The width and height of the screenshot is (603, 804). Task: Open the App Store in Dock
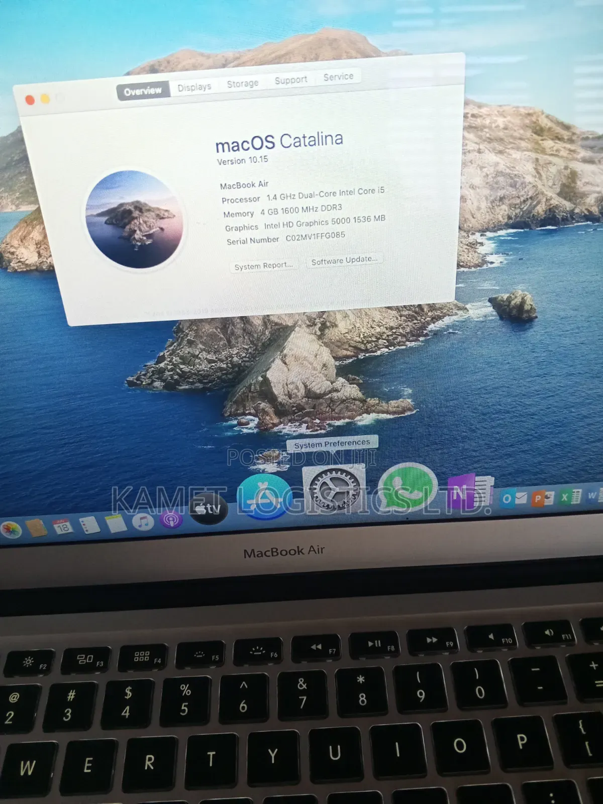coord(265,496)
